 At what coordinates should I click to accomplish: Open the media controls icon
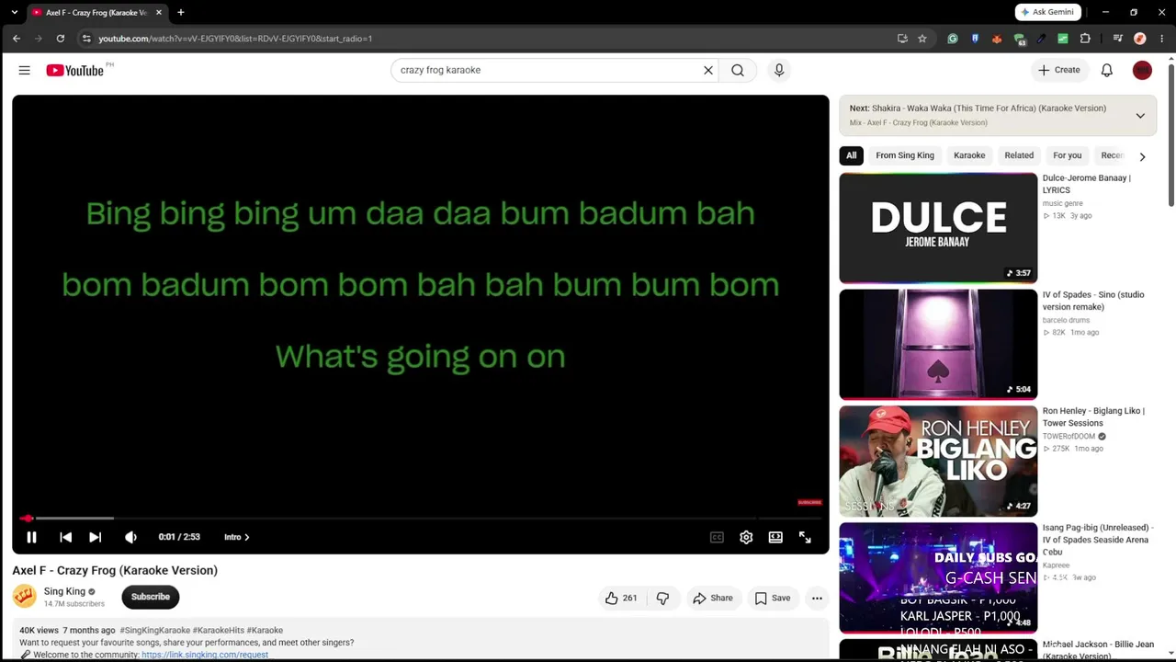(1117, 39)
